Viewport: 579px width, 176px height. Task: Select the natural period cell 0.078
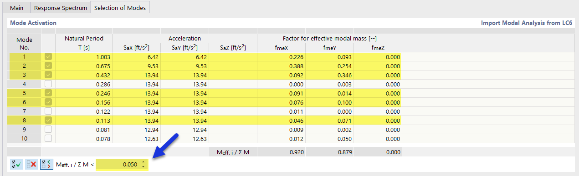click(x=84, y=138)
